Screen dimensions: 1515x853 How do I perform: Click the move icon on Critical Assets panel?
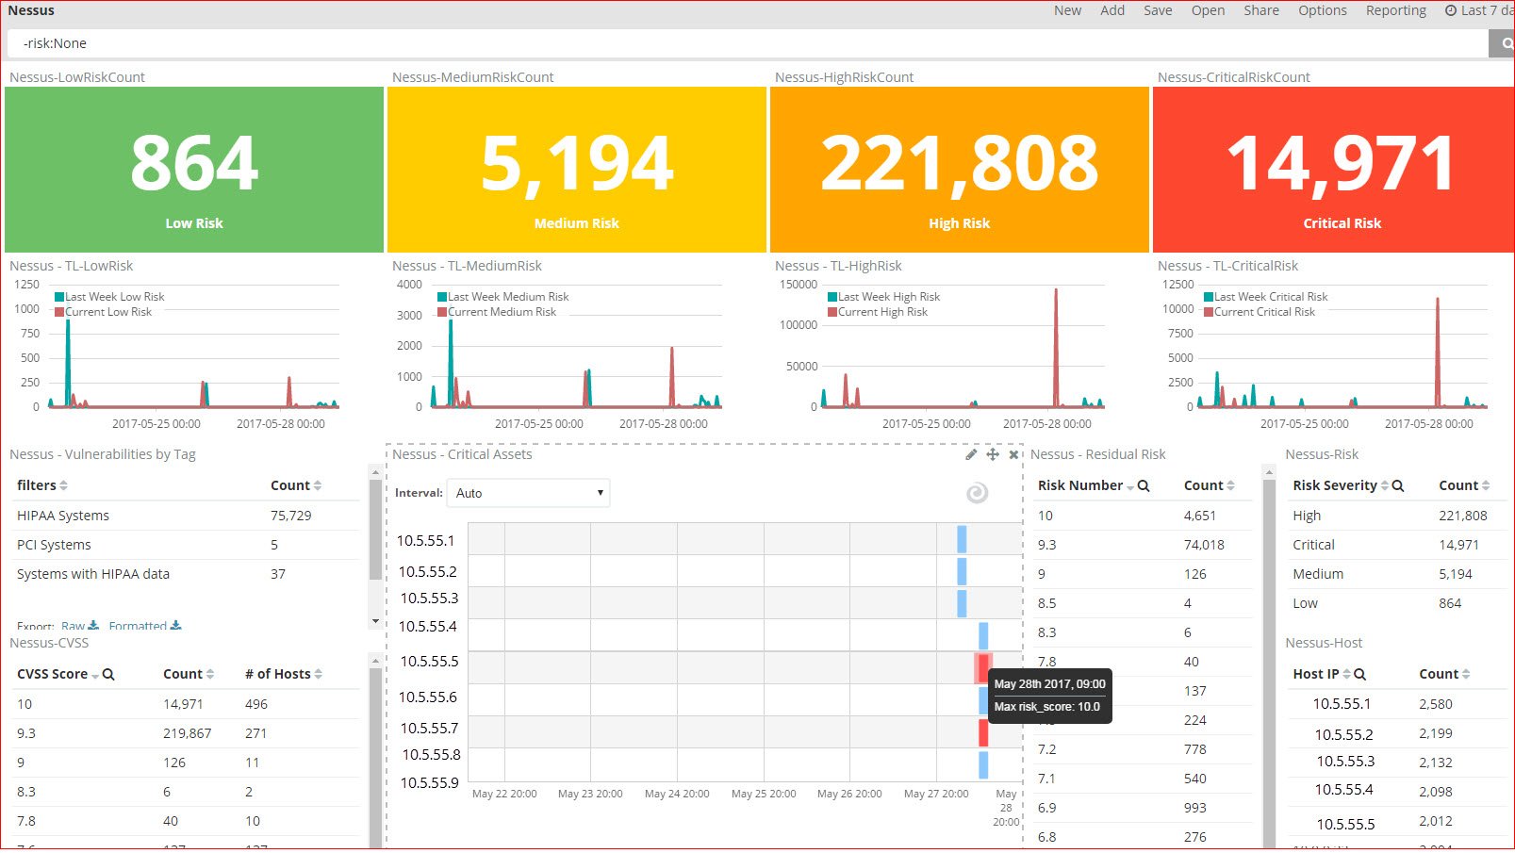click(993, 454)
